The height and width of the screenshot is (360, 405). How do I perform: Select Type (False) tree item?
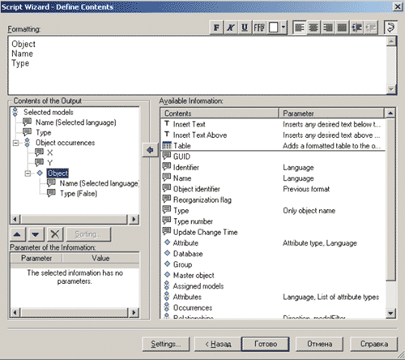(x=79, y=194)
